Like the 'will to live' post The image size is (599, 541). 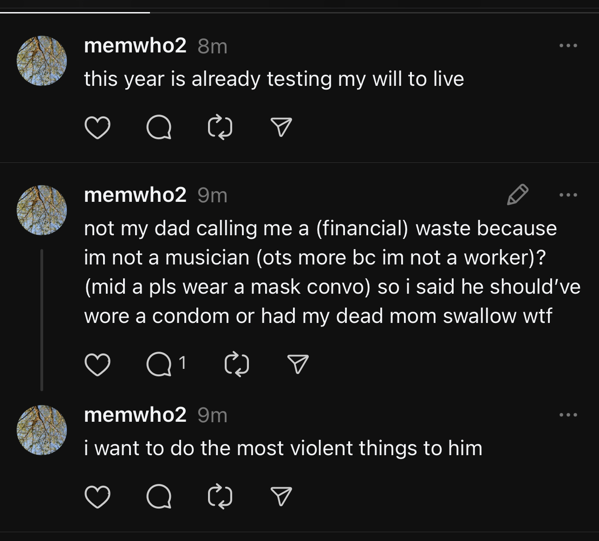(98, 128)
